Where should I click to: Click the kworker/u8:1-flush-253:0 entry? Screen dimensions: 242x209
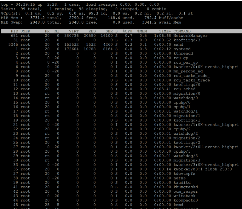pos(203,169)
